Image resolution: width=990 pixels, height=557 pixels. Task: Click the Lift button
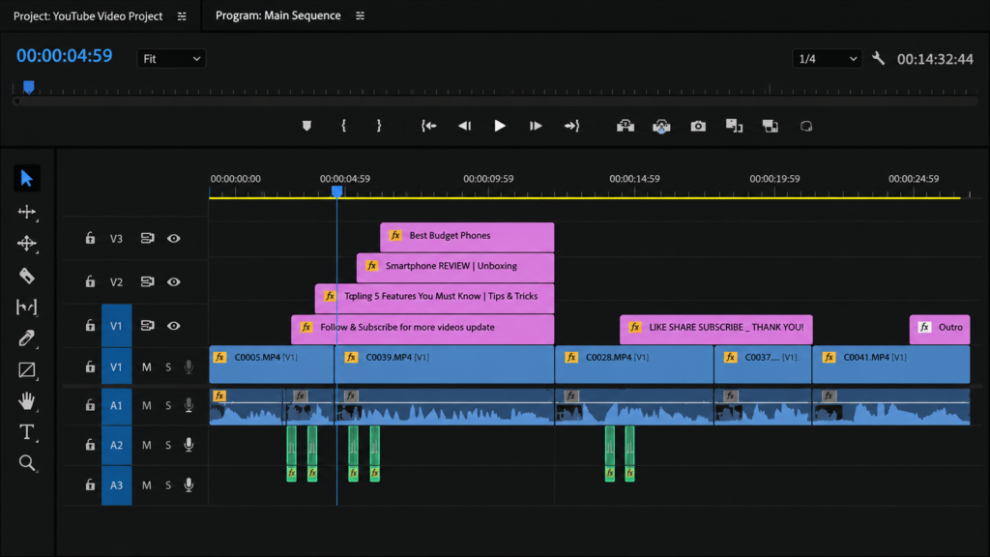[x=626, y=127]
